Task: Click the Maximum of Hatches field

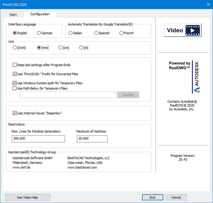Action: (92, 139)
